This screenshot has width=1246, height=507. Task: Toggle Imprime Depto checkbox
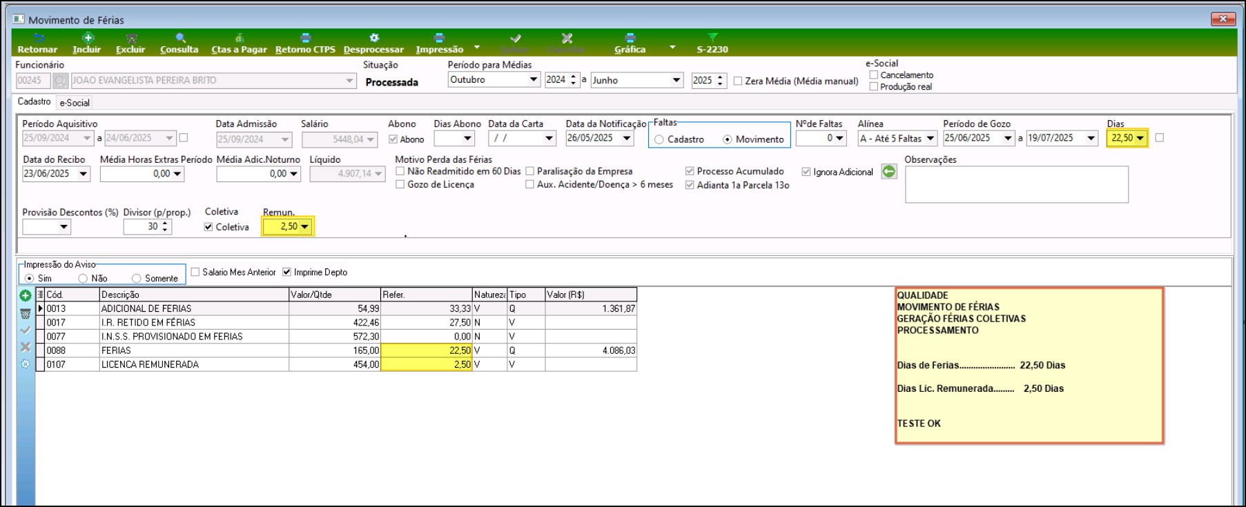[287, 272]
